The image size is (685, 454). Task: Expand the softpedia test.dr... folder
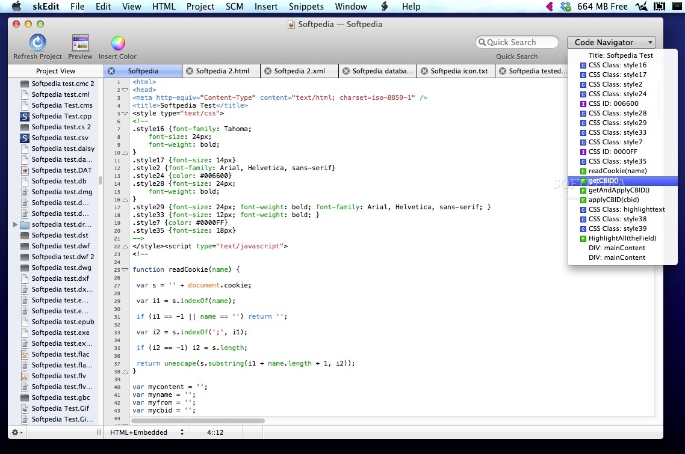(15, 224)
